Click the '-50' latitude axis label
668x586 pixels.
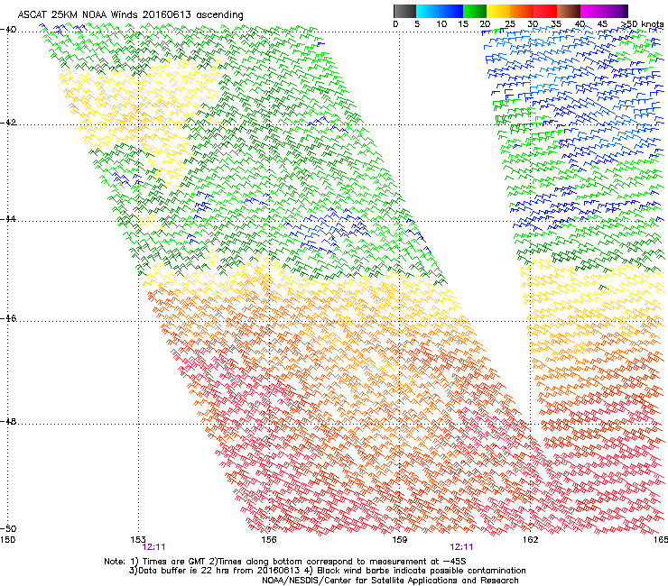8,528
